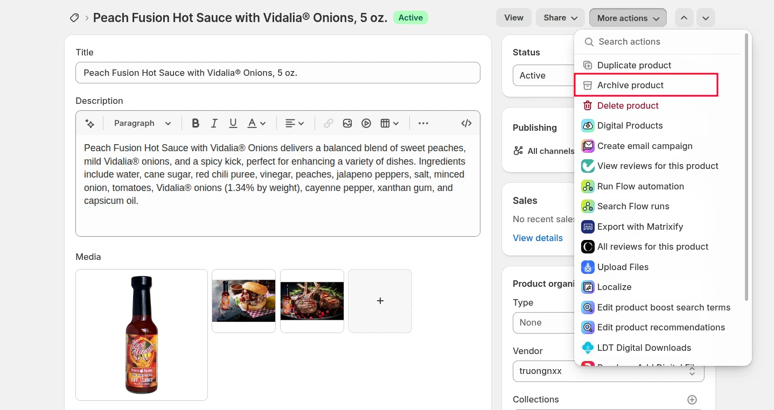
Task: Select the lamb chops media thumbnail
Action: point(312,301)
